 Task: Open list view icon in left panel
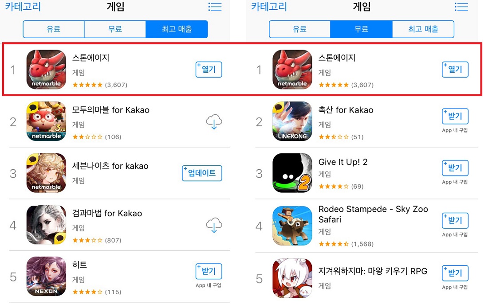coord(215,7)
